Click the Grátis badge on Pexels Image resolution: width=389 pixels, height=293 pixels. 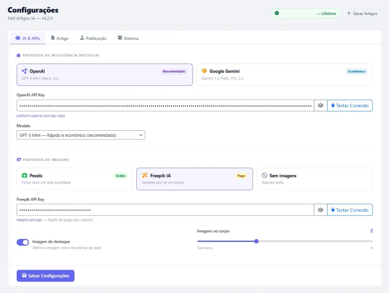120,176
